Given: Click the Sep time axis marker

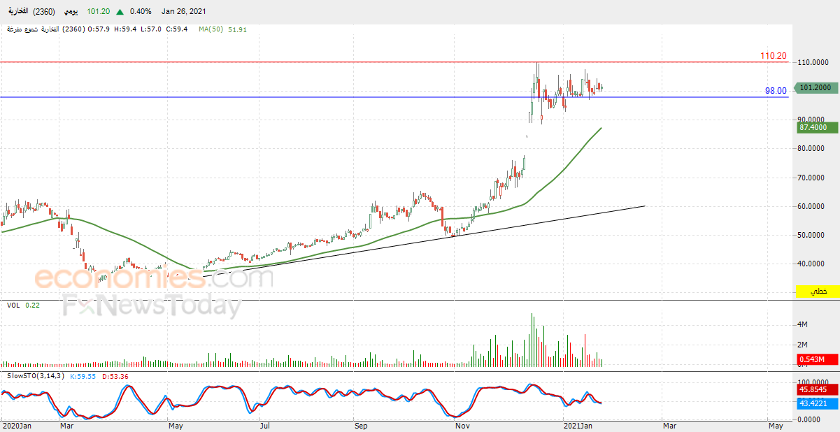Looking at the screenshot, I should tap(360, 425).
